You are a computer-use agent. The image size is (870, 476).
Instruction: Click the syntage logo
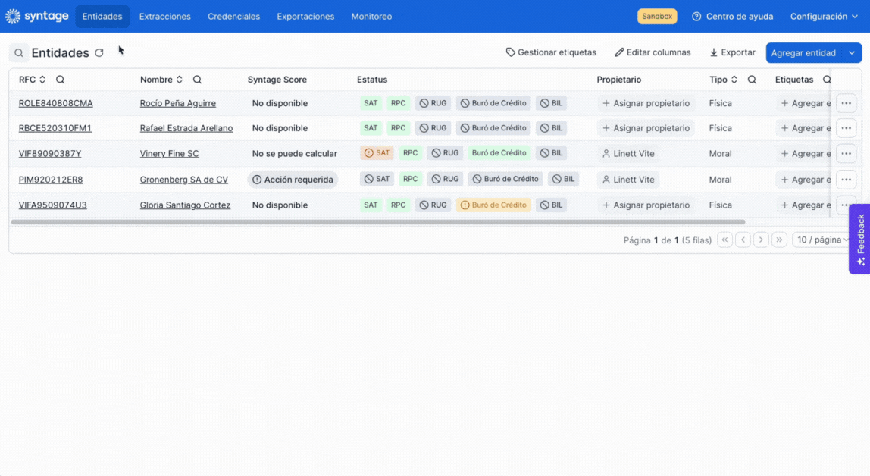pyautogui.click(x=36, y=16)
